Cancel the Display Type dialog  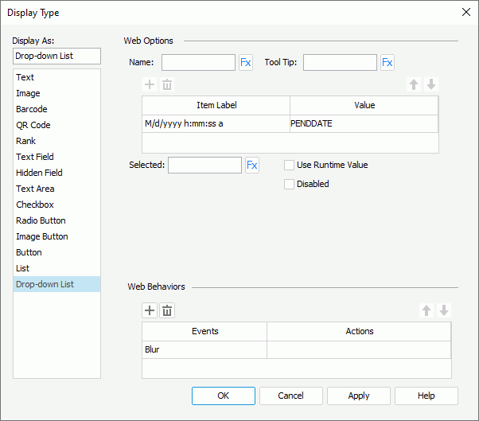pyautogui.click(x=291, y=396)
